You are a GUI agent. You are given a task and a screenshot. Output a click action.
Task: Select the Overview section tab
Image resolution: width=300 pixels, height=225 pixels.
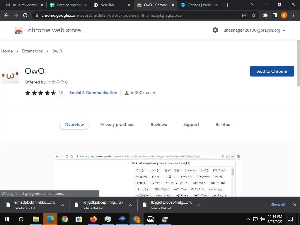click(74, 125)
